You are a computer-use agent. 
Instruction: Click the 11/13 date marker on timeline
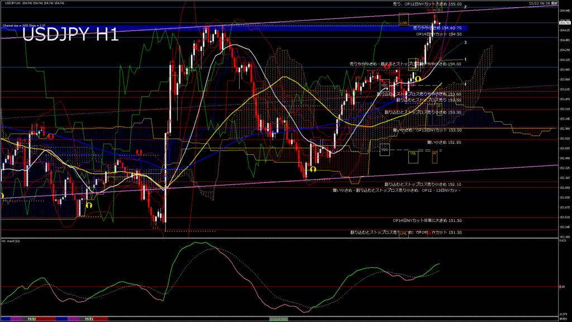tap(88, 319)
